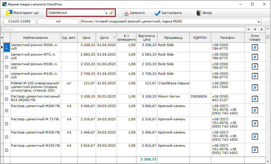Click the CheckPrice app icon in title bar

tap(4, 4)
